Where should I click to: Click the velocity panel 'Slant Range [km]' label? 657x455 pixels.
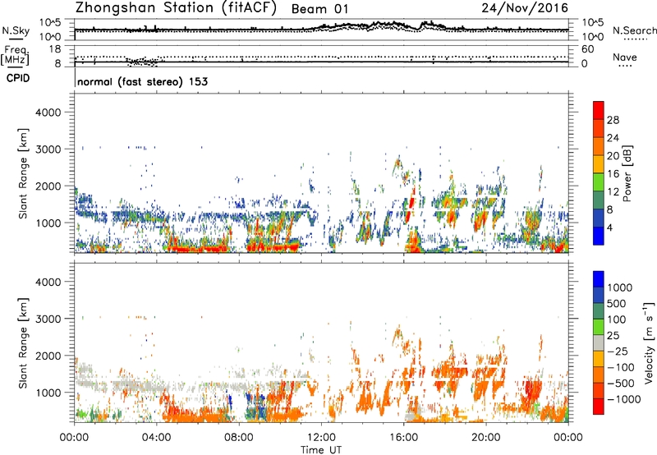23,343
